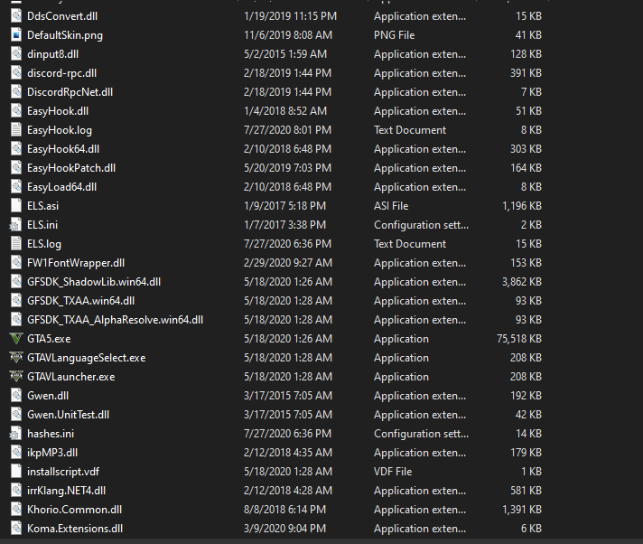Select the file named GTAVLauncher.exe
Viewport: 643px width, 544px height.
(x=71, y=377)
